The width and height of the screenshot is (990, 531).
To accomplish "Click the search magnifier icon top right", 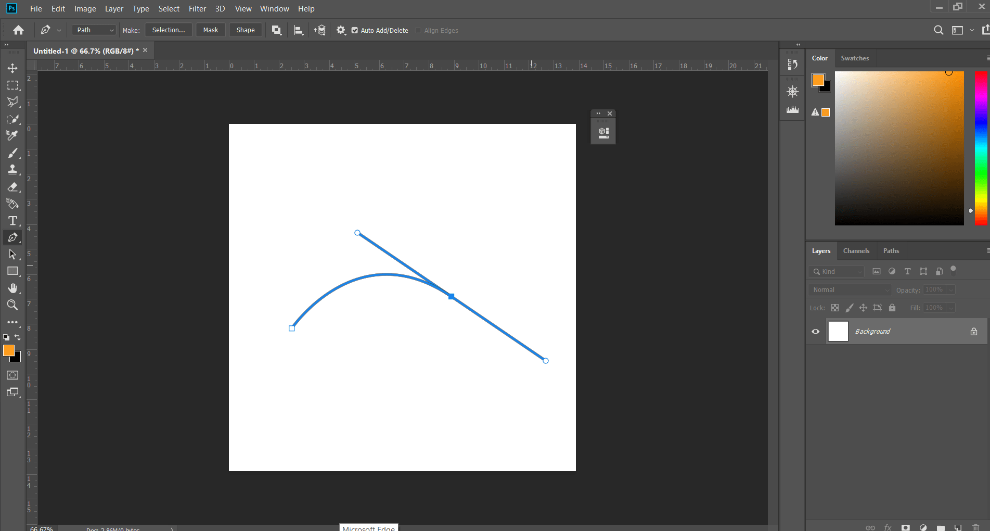I will click(x=938, y=30).
